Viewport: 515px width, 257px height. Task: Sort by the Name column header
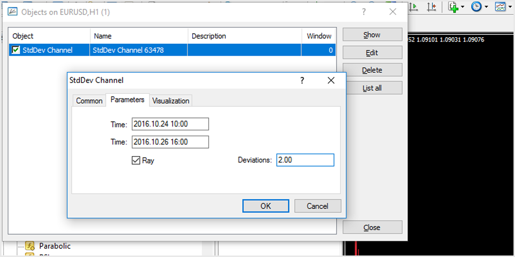139,36
